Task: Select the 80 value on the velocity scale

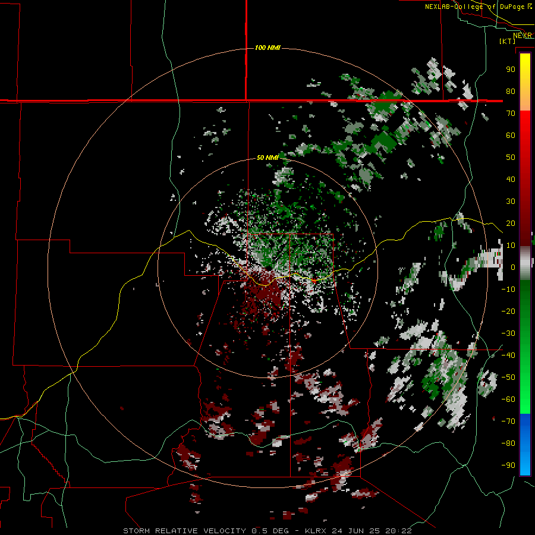Action: click(511, 91)
